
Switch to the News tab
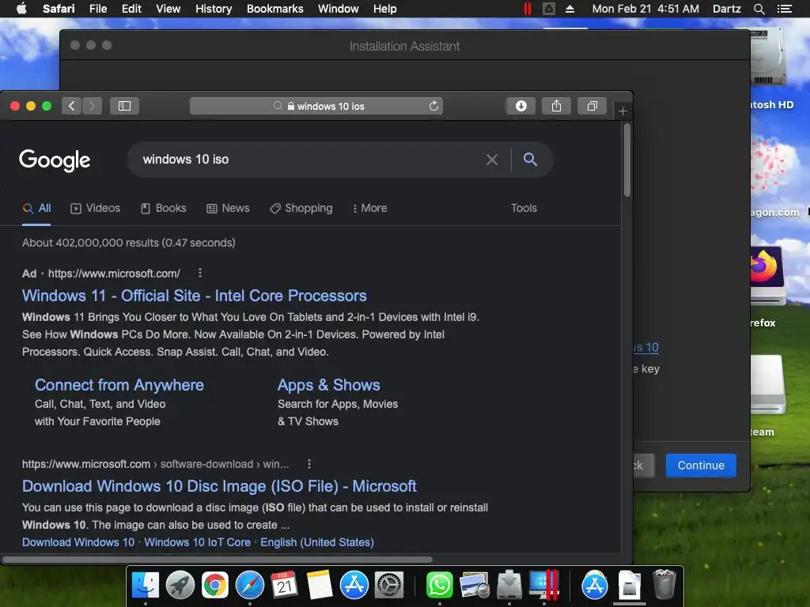[228, 208]
